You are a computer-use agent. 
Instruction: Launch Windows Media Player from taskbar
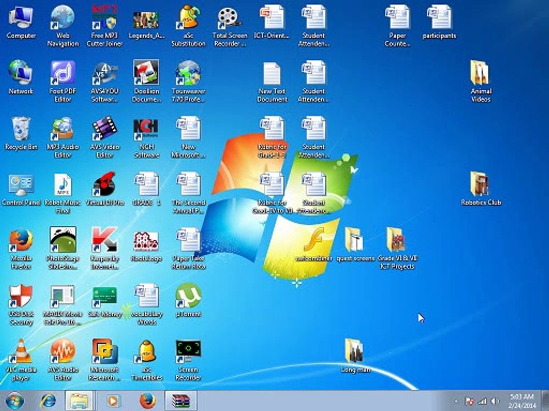coord(112,401)
